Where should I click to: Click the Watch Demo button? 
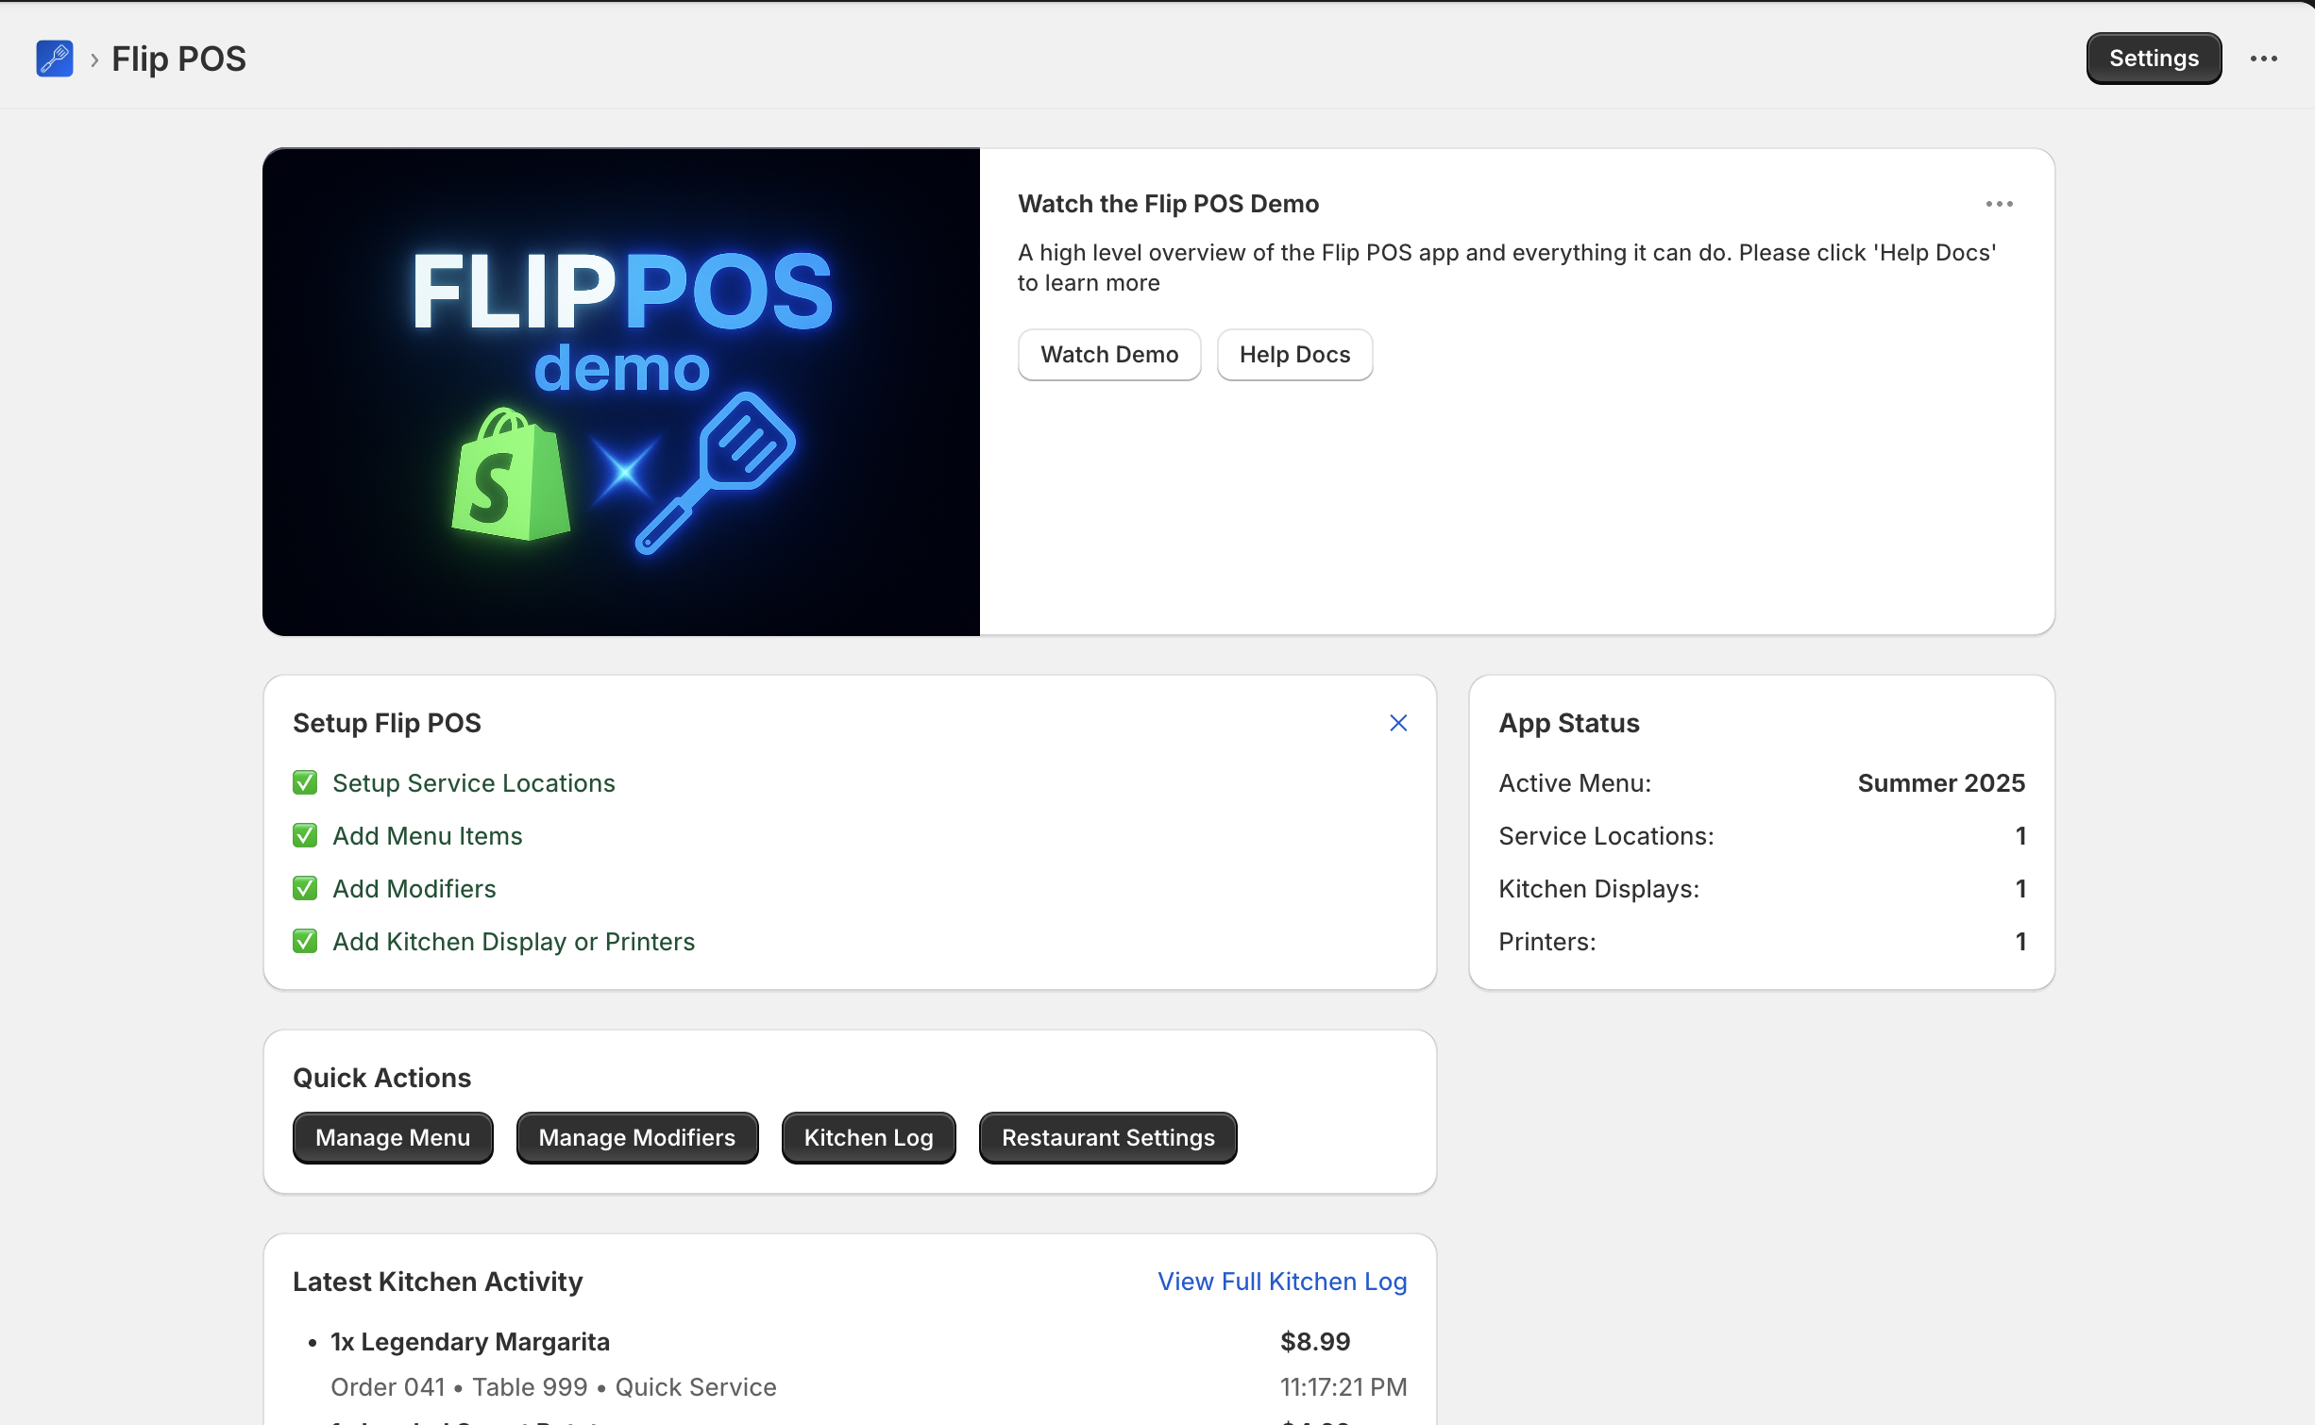[1109, 354]
